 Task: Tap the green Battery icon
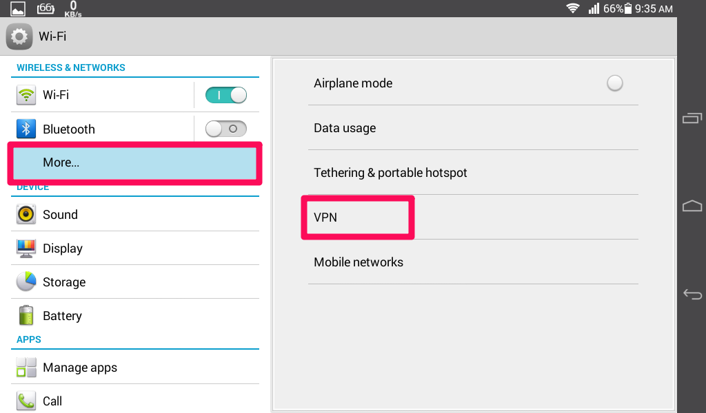[x=26, y=315]
